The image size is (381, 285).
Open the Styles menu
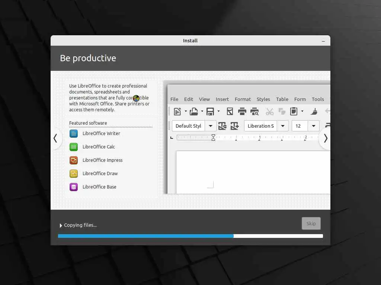coord(263,99)
